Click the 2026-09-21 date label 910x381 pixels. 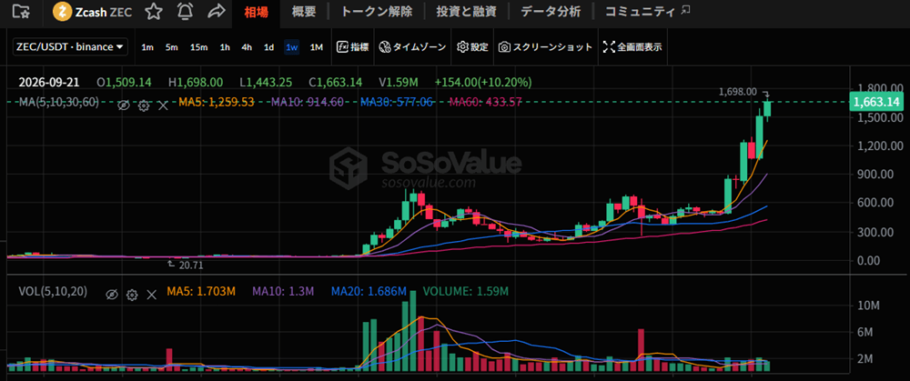(49, 83)
